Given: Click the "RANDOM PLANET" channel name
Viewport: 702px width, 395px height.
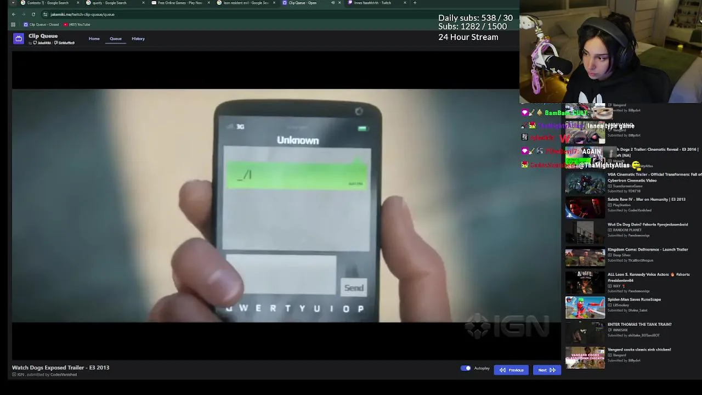Looking at the screenshot, I should (x=627, y=230).
